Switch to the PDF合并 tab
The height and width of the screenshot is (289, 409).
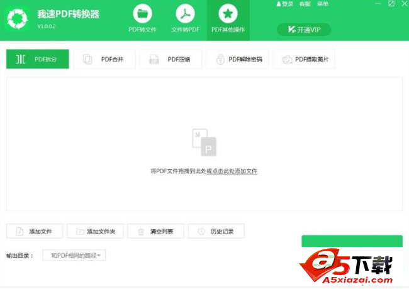104,59
